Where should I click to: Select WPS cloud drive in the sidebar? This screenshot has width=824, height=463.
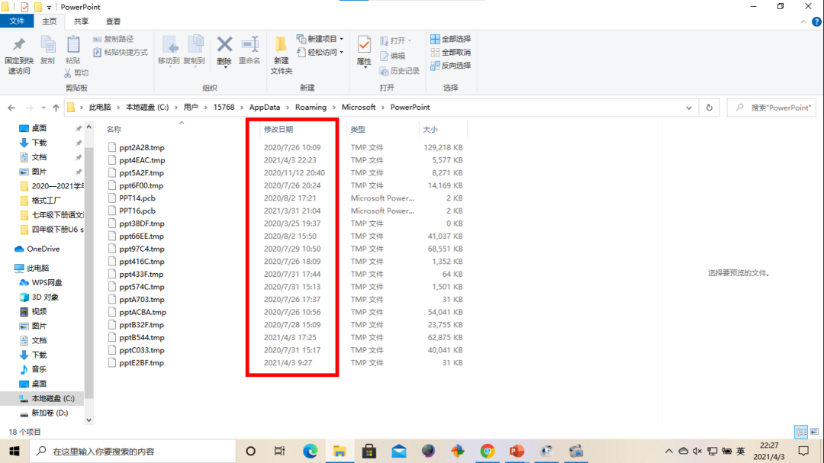point(47,282)
